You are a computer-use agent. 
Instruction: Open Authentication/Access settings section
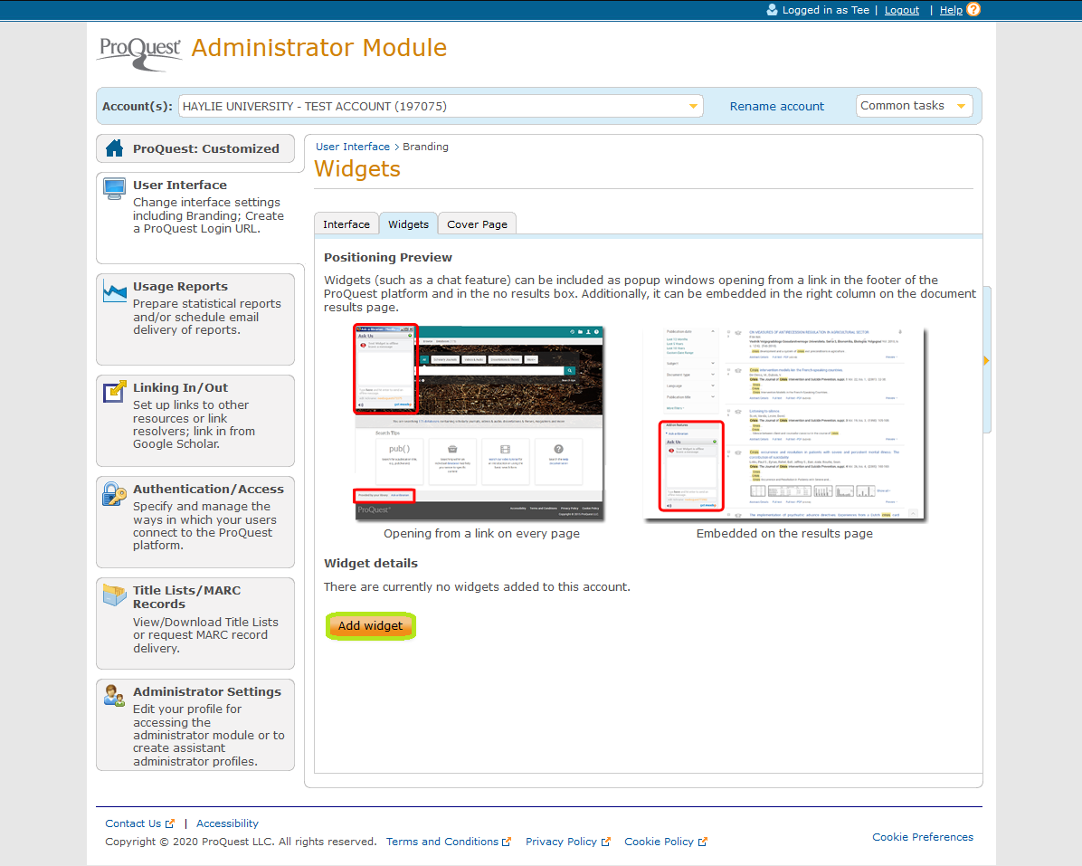[208, 490]
